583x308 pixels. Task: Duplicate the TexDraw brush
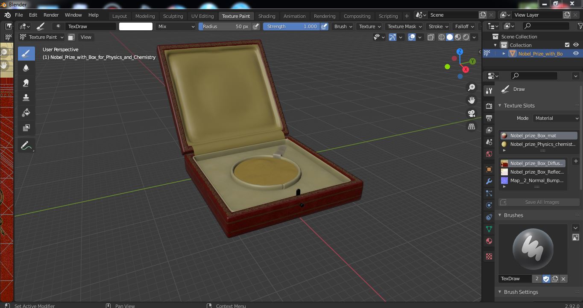[x=555, y=279]
